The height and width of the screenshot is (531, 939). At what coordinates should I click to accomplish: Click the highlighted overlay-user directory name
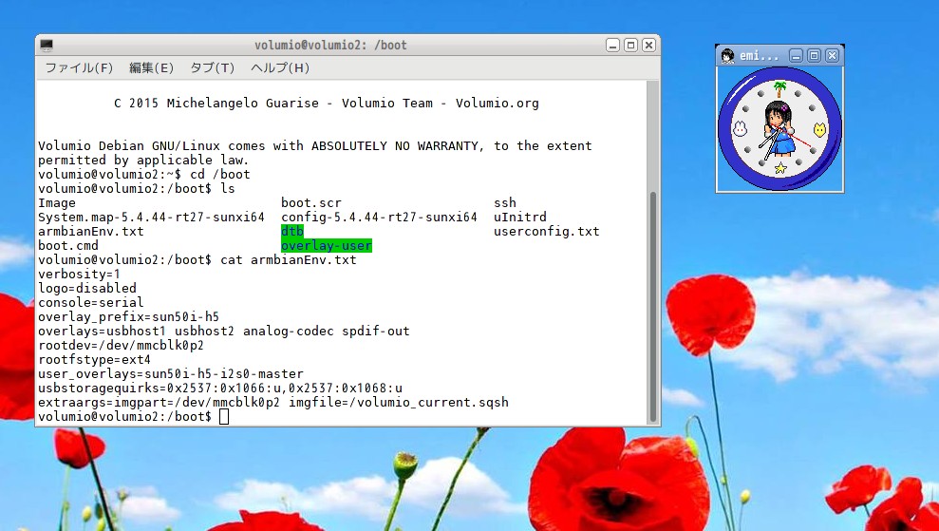tap(326, 246)
